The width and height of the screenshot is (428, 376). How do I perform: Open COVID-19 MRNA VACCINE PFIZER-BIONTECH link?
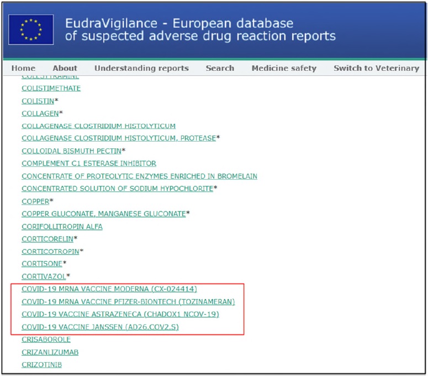pyautogui.click(x=128, y=302)
